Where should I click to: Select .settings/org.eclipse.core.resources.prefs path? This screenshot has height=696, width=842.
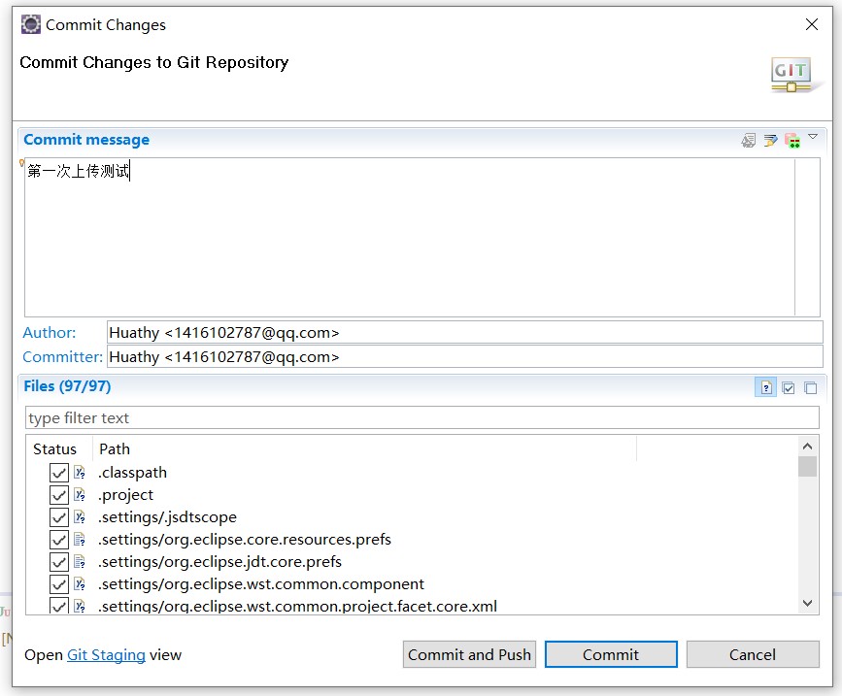point(245,540)
